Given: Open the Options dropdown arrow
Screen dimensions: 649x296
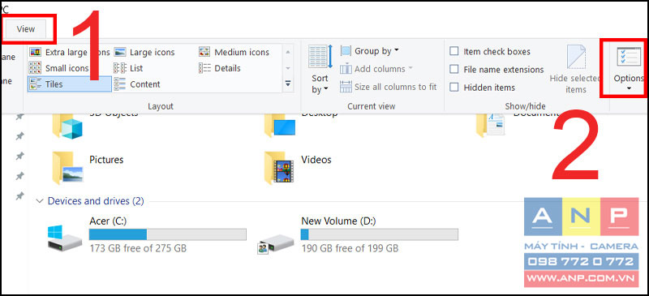Looking at the screenshot, I should click(x=629, y=88).
